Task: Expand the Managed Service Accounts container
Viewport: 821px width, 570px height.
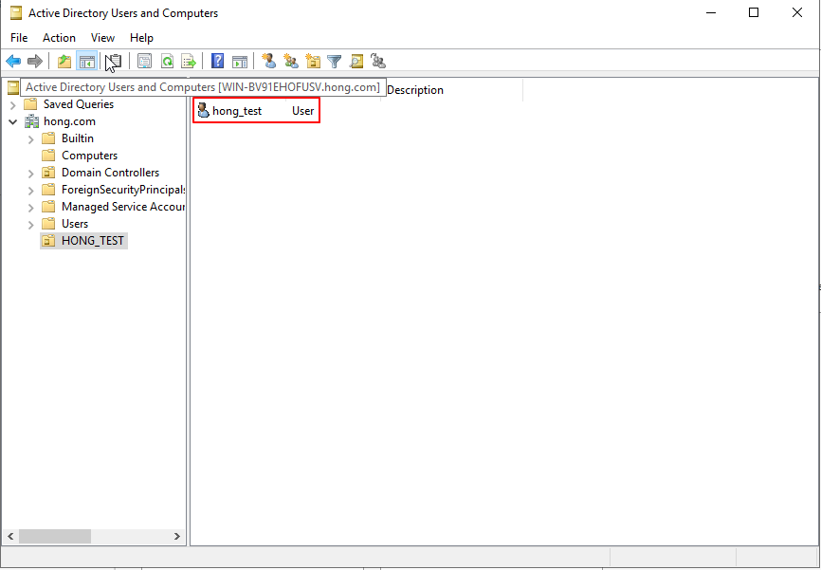Action: coord(30,208)
